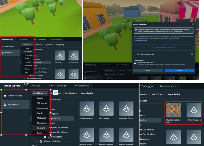Open Performance tab in the enlarged Asset Library view

point(81,86)
